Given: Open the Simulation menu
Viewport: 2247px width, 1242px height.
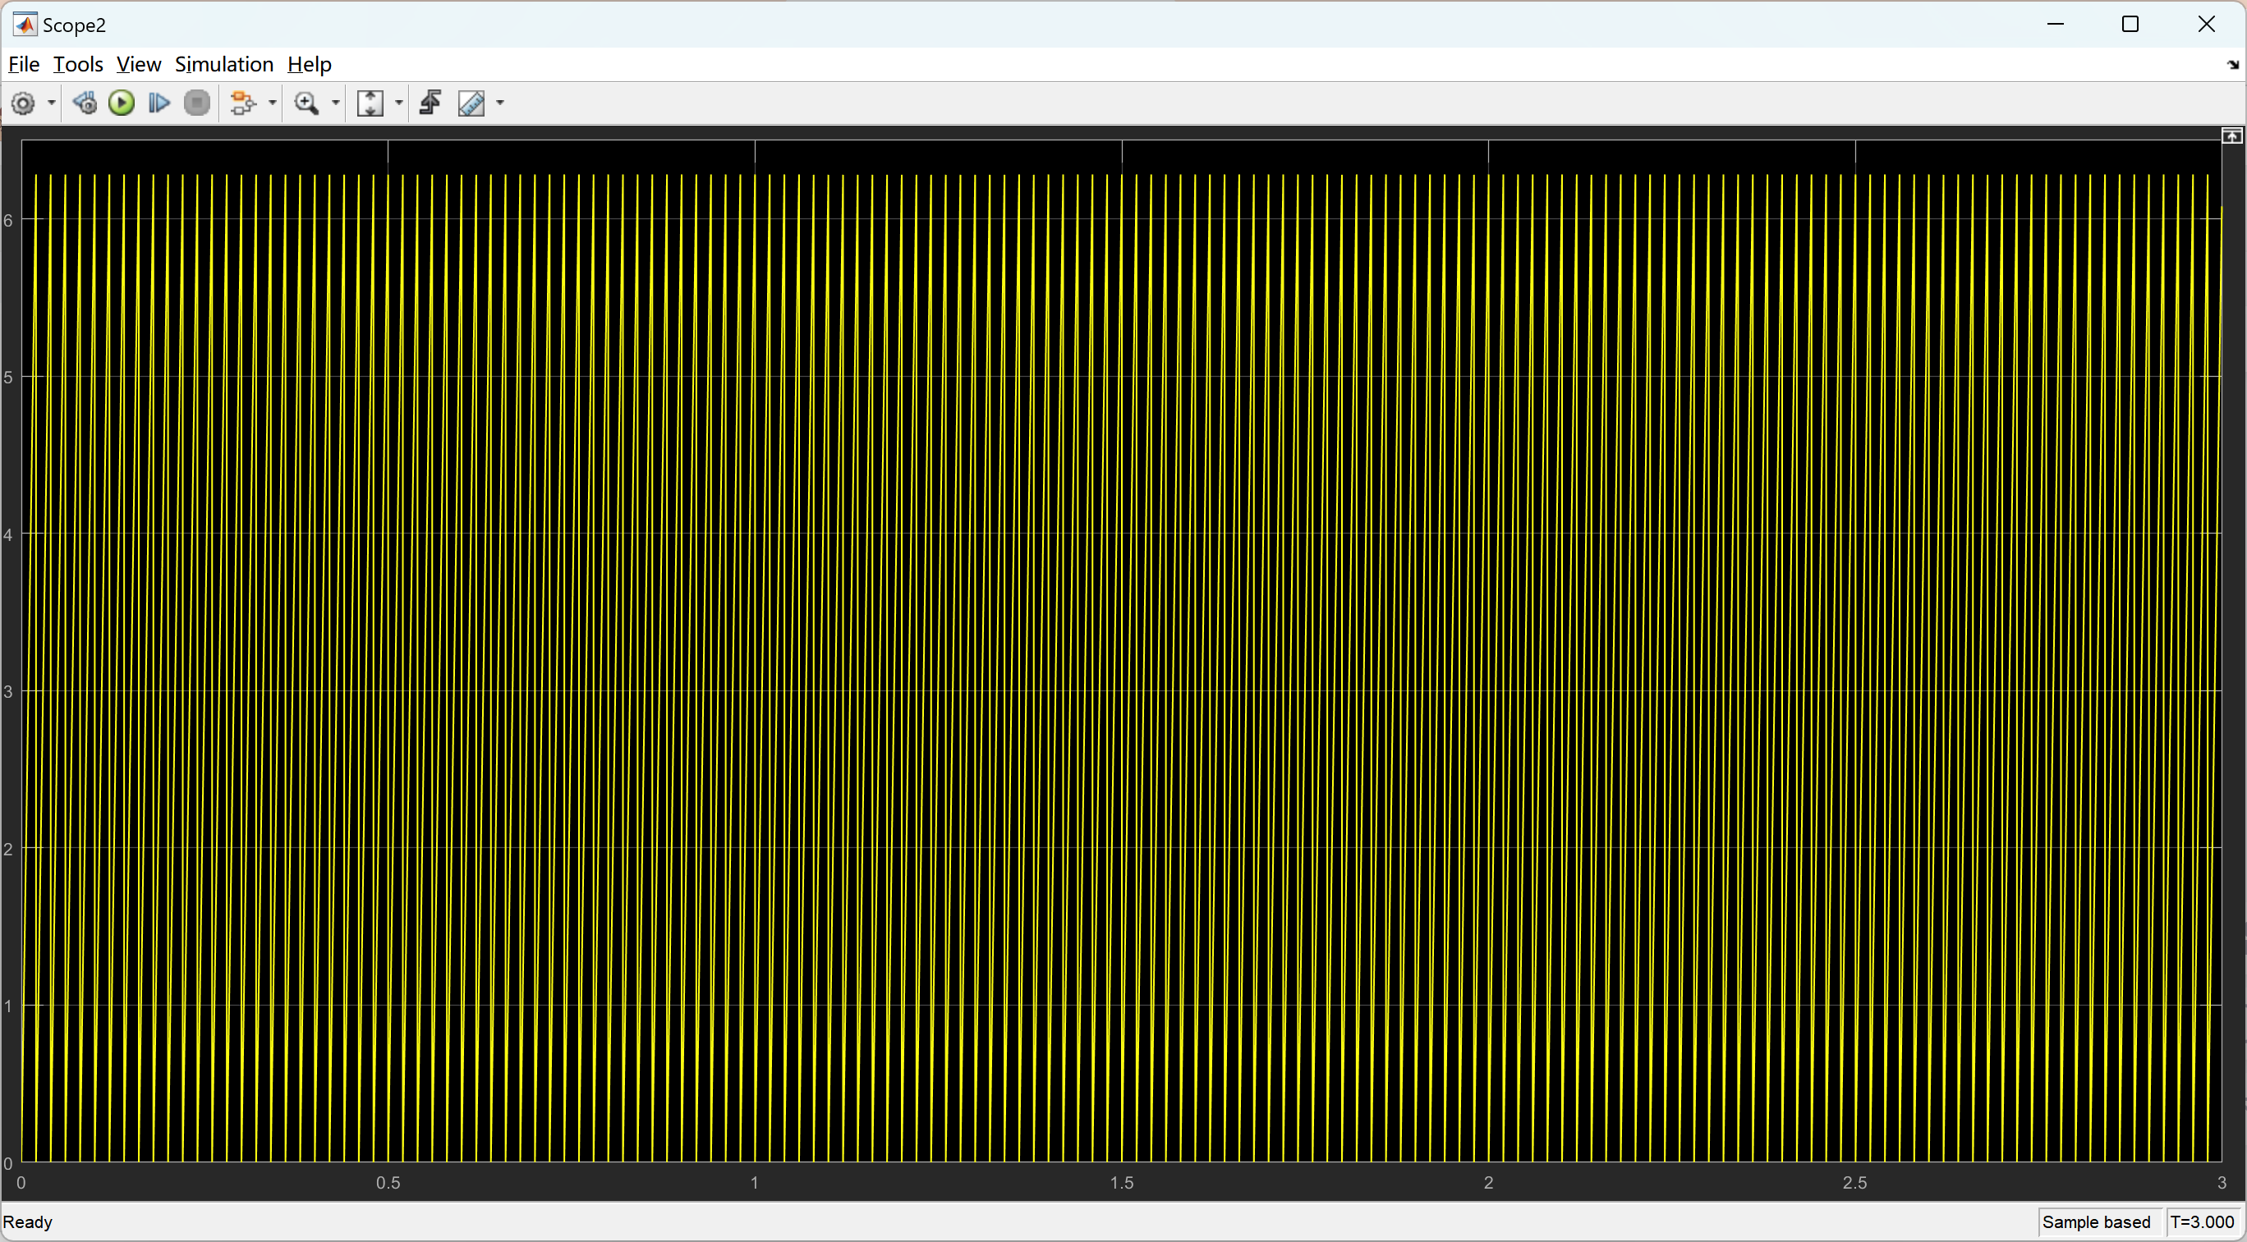Looking at the screenshot, I should 224,65.
